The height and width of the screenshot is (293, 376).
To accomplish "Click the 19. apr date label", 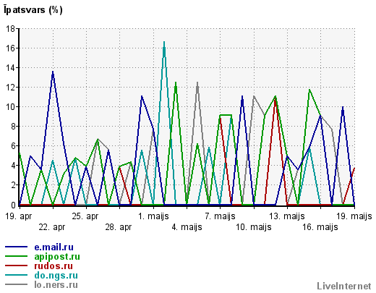I will (x=18, y=216).
